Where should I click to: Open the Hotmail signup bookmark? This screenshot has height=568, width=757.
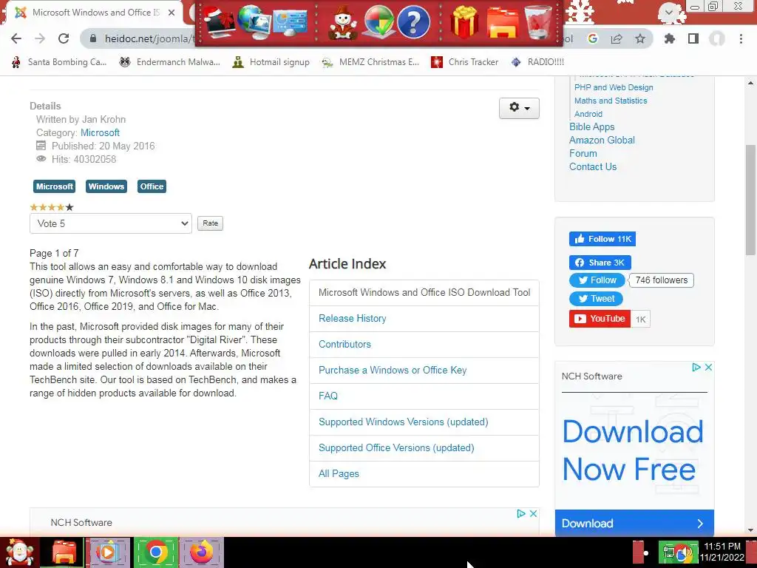[271, 62]
